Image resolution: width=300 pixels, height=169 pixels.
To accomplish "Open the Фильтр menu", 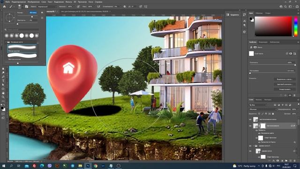I will (x=68, y=2).
